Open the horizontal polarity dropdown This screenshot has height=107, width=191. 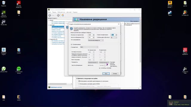point(93,62)
